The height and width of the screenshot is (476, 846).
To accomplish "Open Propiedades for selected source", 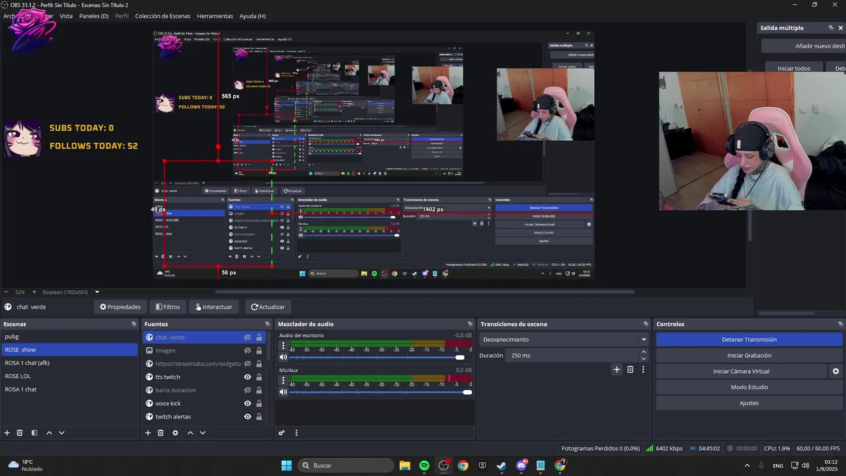I will pyautogui.click(x=120, y=307).
